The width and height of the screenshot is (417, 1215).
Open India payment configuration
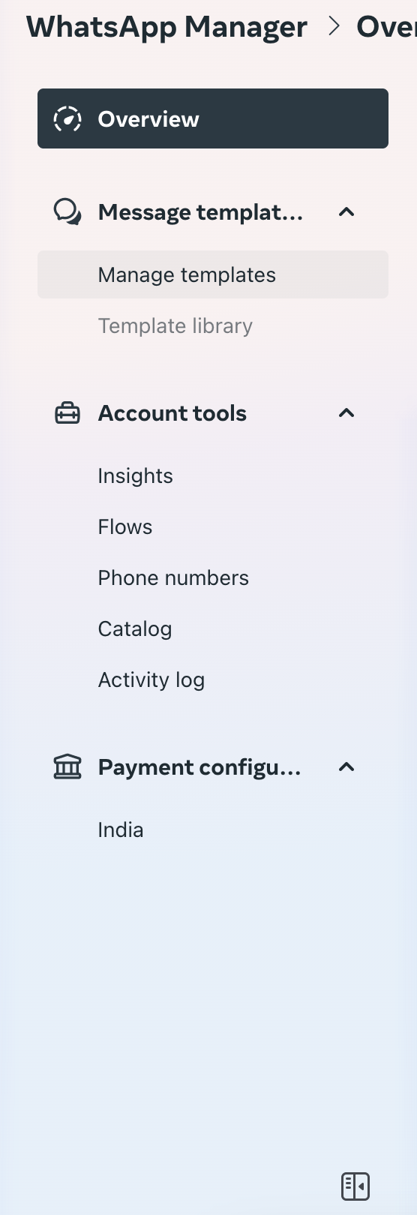(x=121, y=830)
